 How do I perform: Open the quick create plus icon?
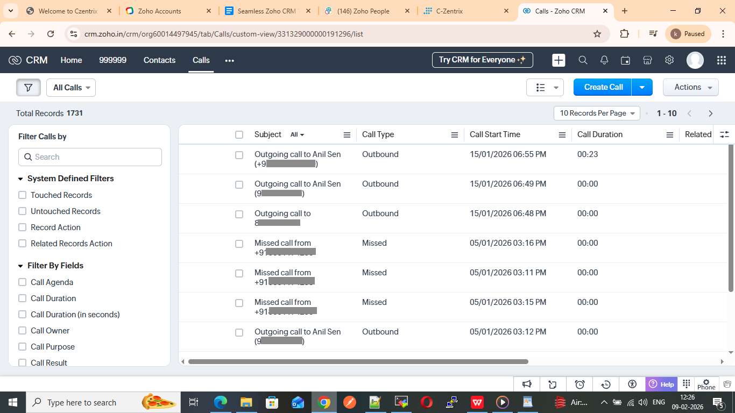[x=559, y=60]
